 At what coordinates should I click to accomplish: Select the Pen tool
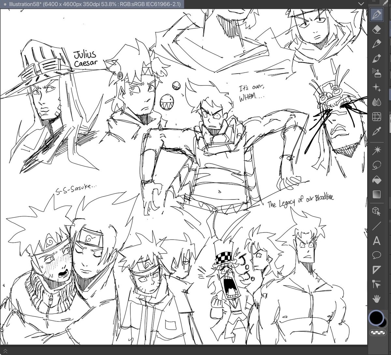click(377, 15)
